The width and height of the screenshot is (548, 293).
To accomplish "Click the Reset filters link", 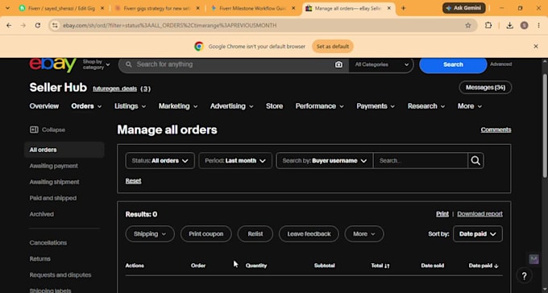I will click(x=133, y=181).
